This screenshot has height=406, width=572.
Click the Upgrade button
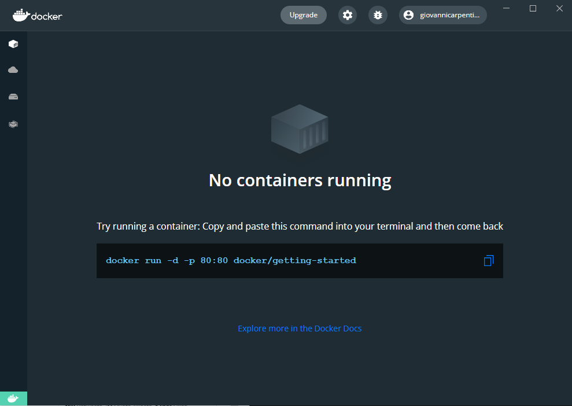[x=303, y=15]
